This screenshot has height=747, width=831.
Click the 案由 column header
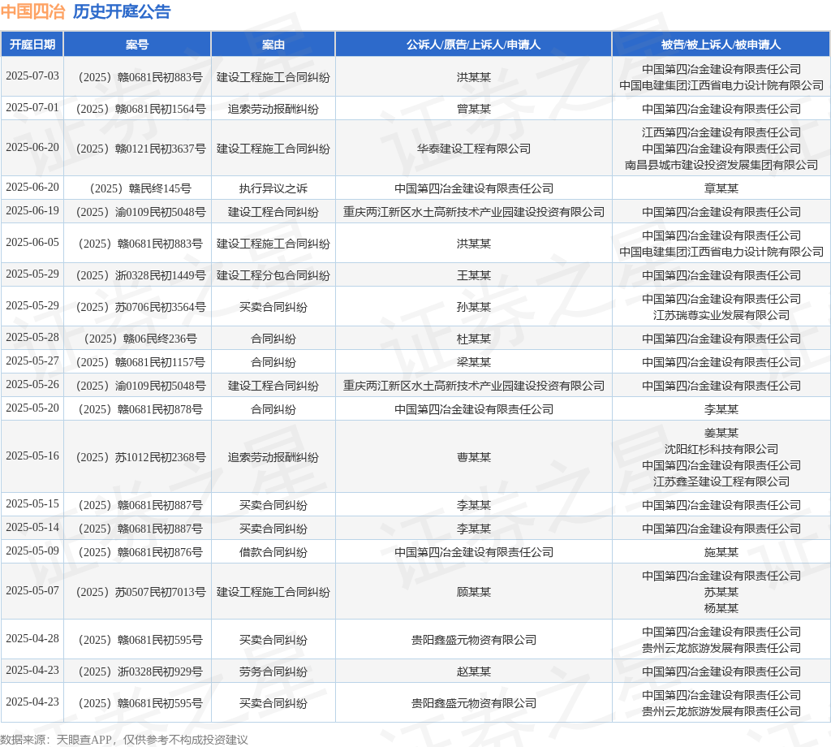point(273,45)
